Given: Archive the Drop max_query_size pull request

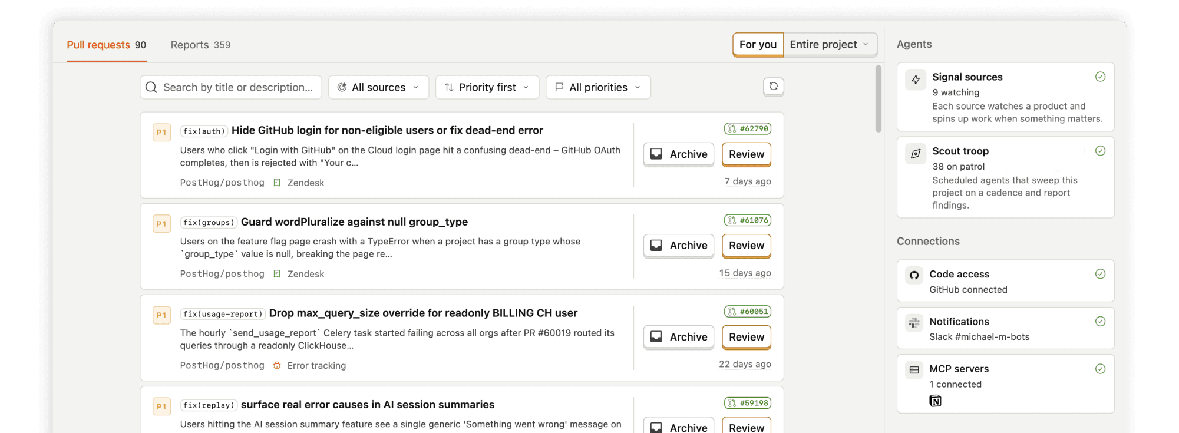Looking at the screenshot, I should coord(679,337).
